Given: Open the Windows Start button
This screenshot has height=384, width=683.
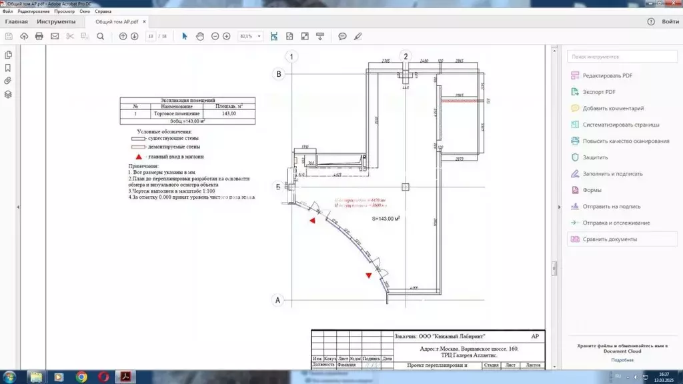Looking at the screenshot, I should click(x=9, y=377).
